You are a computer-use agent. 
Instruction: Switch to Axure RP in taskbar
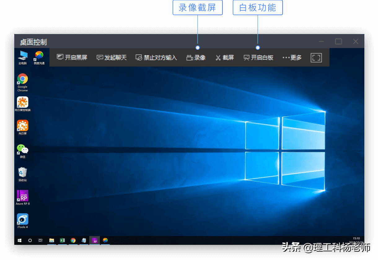coord(94,240)
